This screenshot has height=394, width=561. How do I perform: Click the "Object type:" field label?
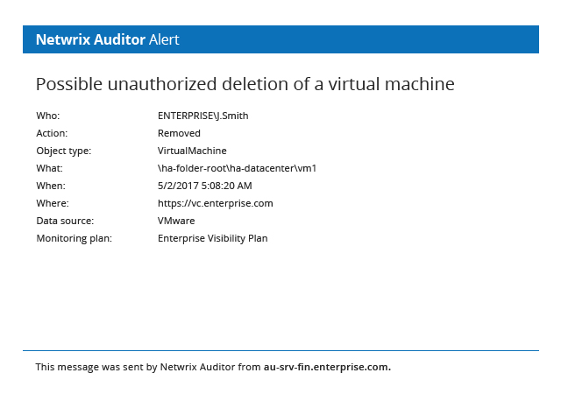(63, 151)
